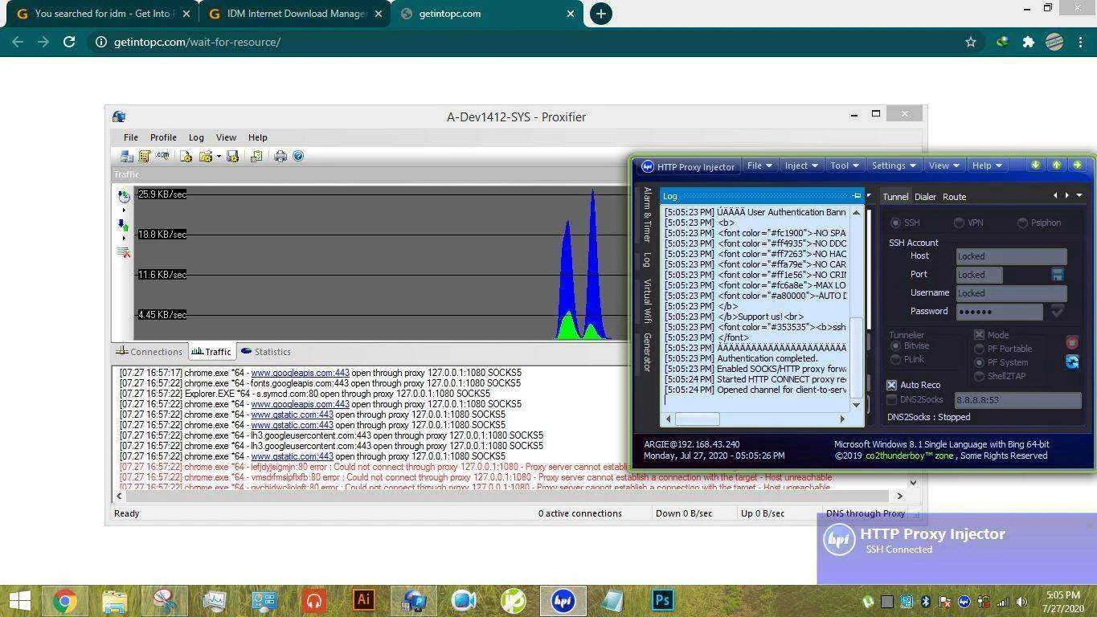Click the save SSH account floppy icon

pos(1058,275)
